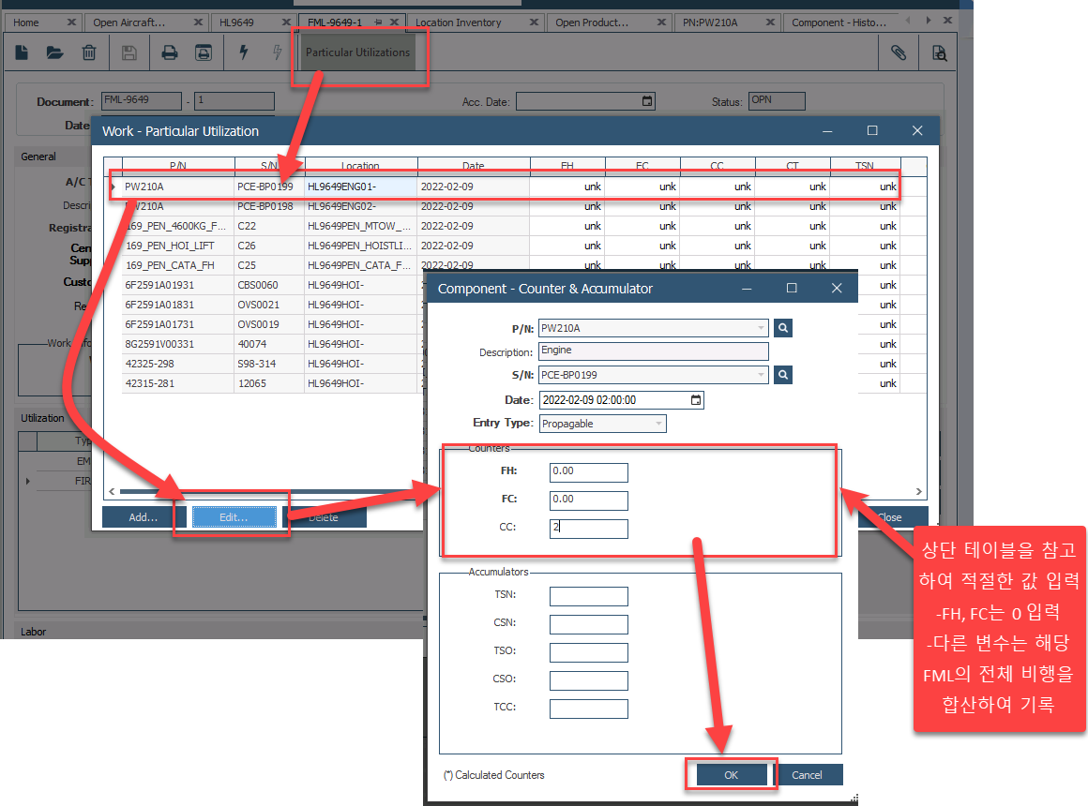1088x806 pixels.
Task: Click the TSN accumulator input field
Action: pos(588,597)
